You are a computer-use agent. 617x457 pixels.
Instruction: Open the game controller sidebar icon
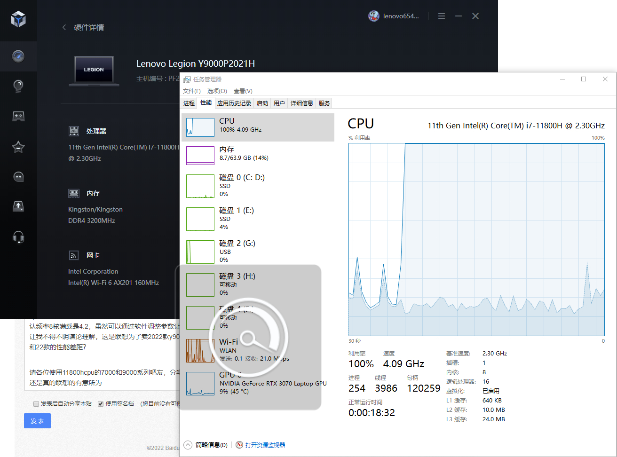click(x=18, y=116)
